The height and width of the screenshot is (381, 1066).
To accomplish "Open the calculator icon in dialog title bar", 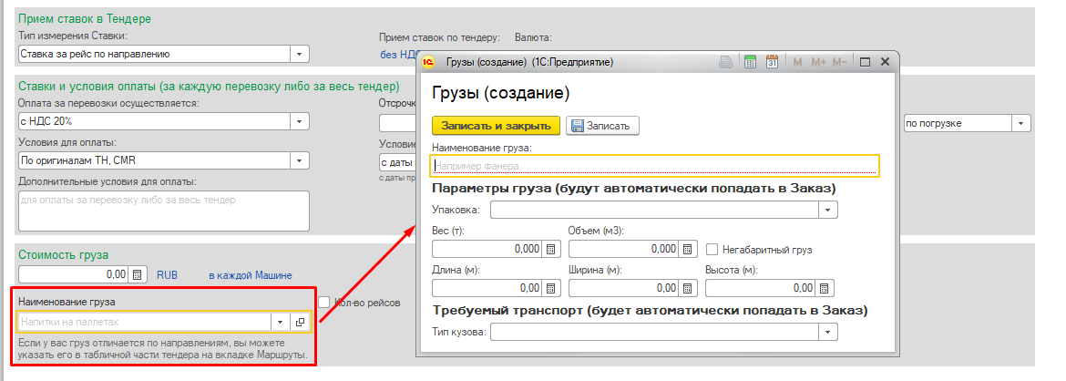I will coord(751,62).
